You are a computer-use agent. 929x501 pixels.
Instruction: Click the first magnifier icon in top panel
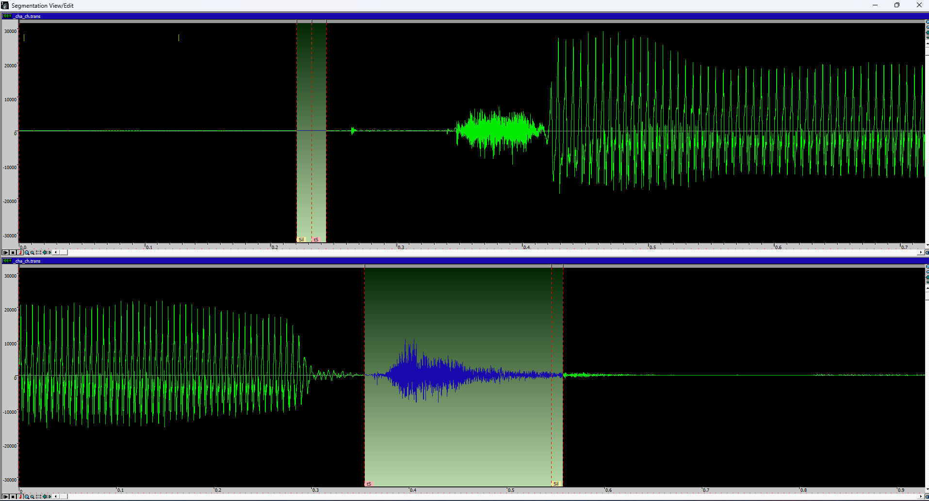pos(27,252)
